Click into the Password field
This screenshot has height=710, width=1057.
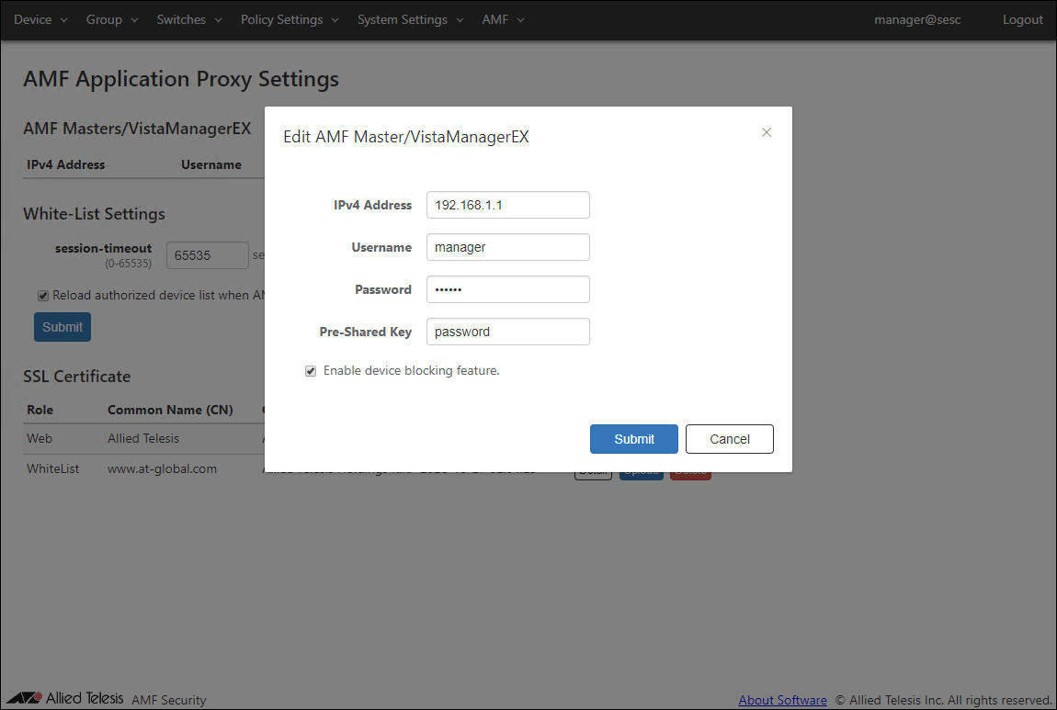tap(507, 289)
